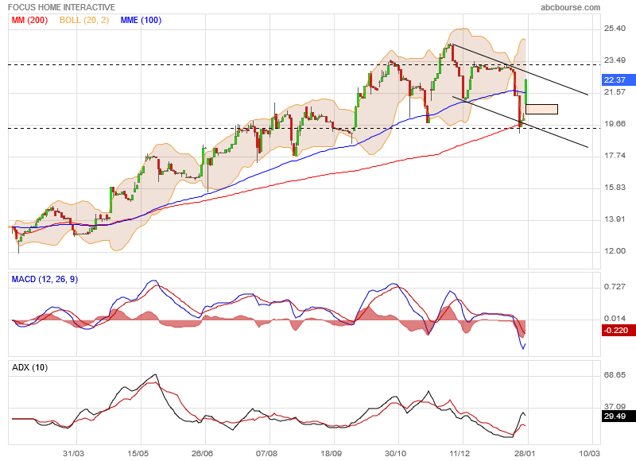
Task: Click the 25.40 price axis label
Action: [x=615, y=29]
